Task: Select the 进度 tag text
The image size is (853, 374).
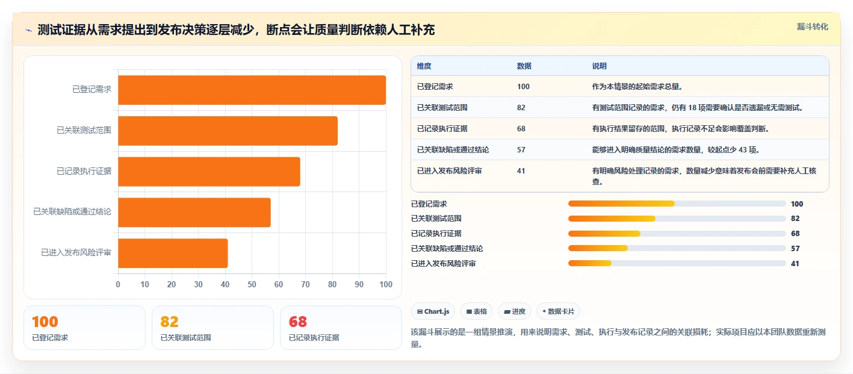Action: tap(518, 311)
